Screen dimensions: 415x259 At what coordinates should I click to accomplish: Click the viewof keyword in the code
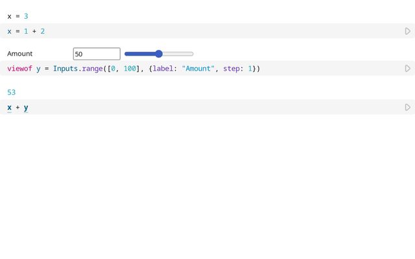(x=19, y=69)
